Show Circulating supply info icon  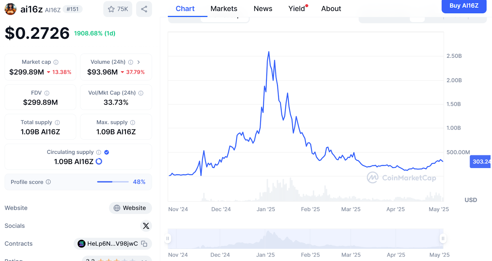pos(99,152)
